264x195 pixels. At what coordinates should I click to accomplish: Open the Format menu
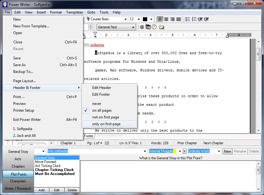coord(56,12)
